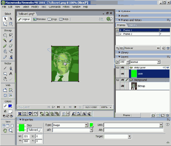
Task: Pick the Slice tool in Web section
Action: [11, 90]
